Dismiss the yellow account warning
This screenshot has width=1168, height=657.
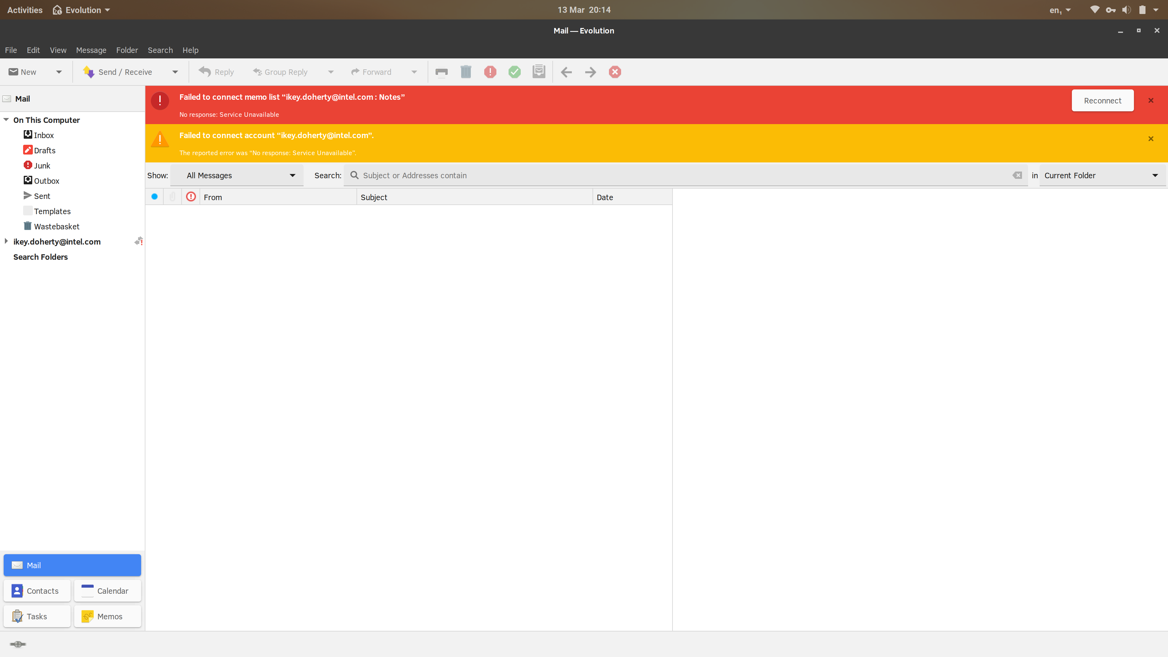[1151, 139]
